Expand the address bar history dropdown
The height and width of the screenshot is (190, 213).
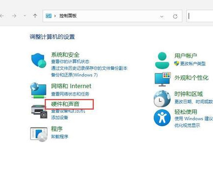point(162,16)
